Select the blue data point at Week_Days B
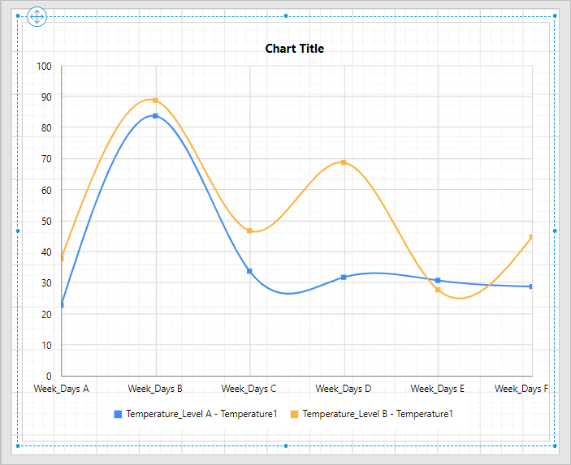Screen dimensions: 571x465 [x=155, y=116]
